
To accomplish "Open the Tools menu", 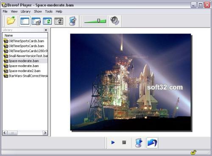I will tap(49, 11).
